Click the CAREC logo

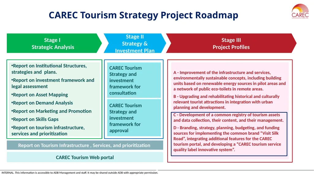point(300,11)
